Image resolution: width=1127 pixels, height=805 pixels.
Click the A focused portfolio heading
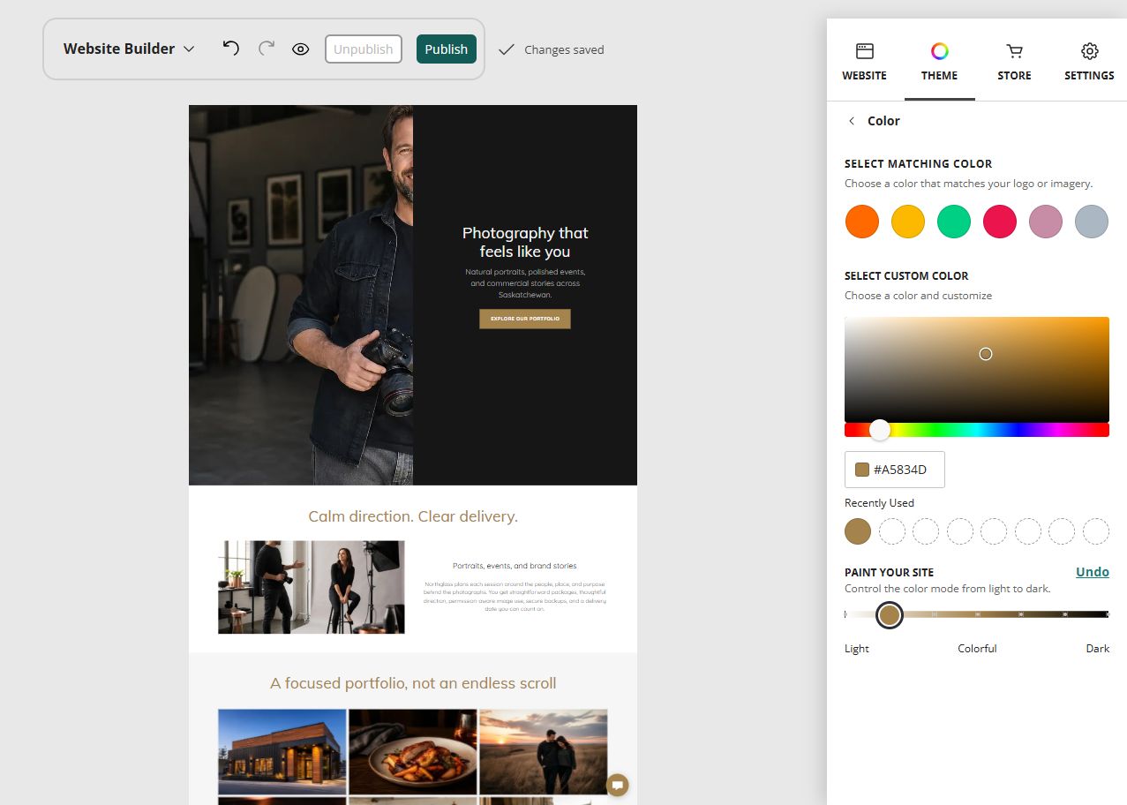click(x=413, y=683)
